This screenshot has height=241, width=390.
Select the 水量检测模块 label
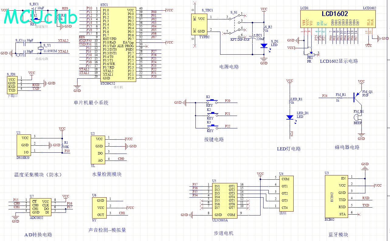107,174
